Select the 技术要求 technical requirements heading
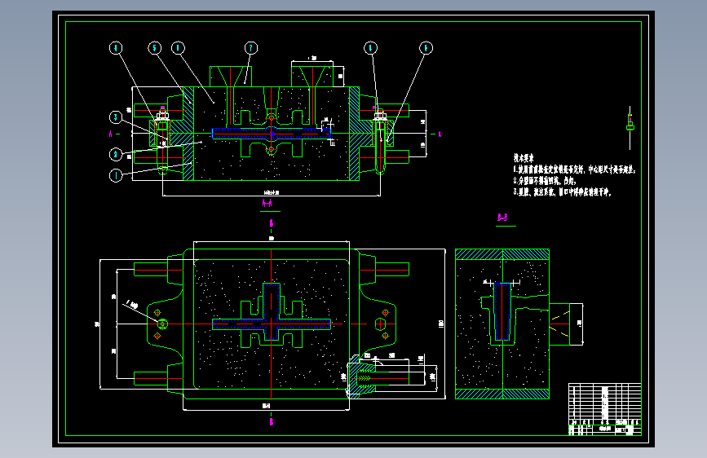707x458 pixels. point(524,158)
